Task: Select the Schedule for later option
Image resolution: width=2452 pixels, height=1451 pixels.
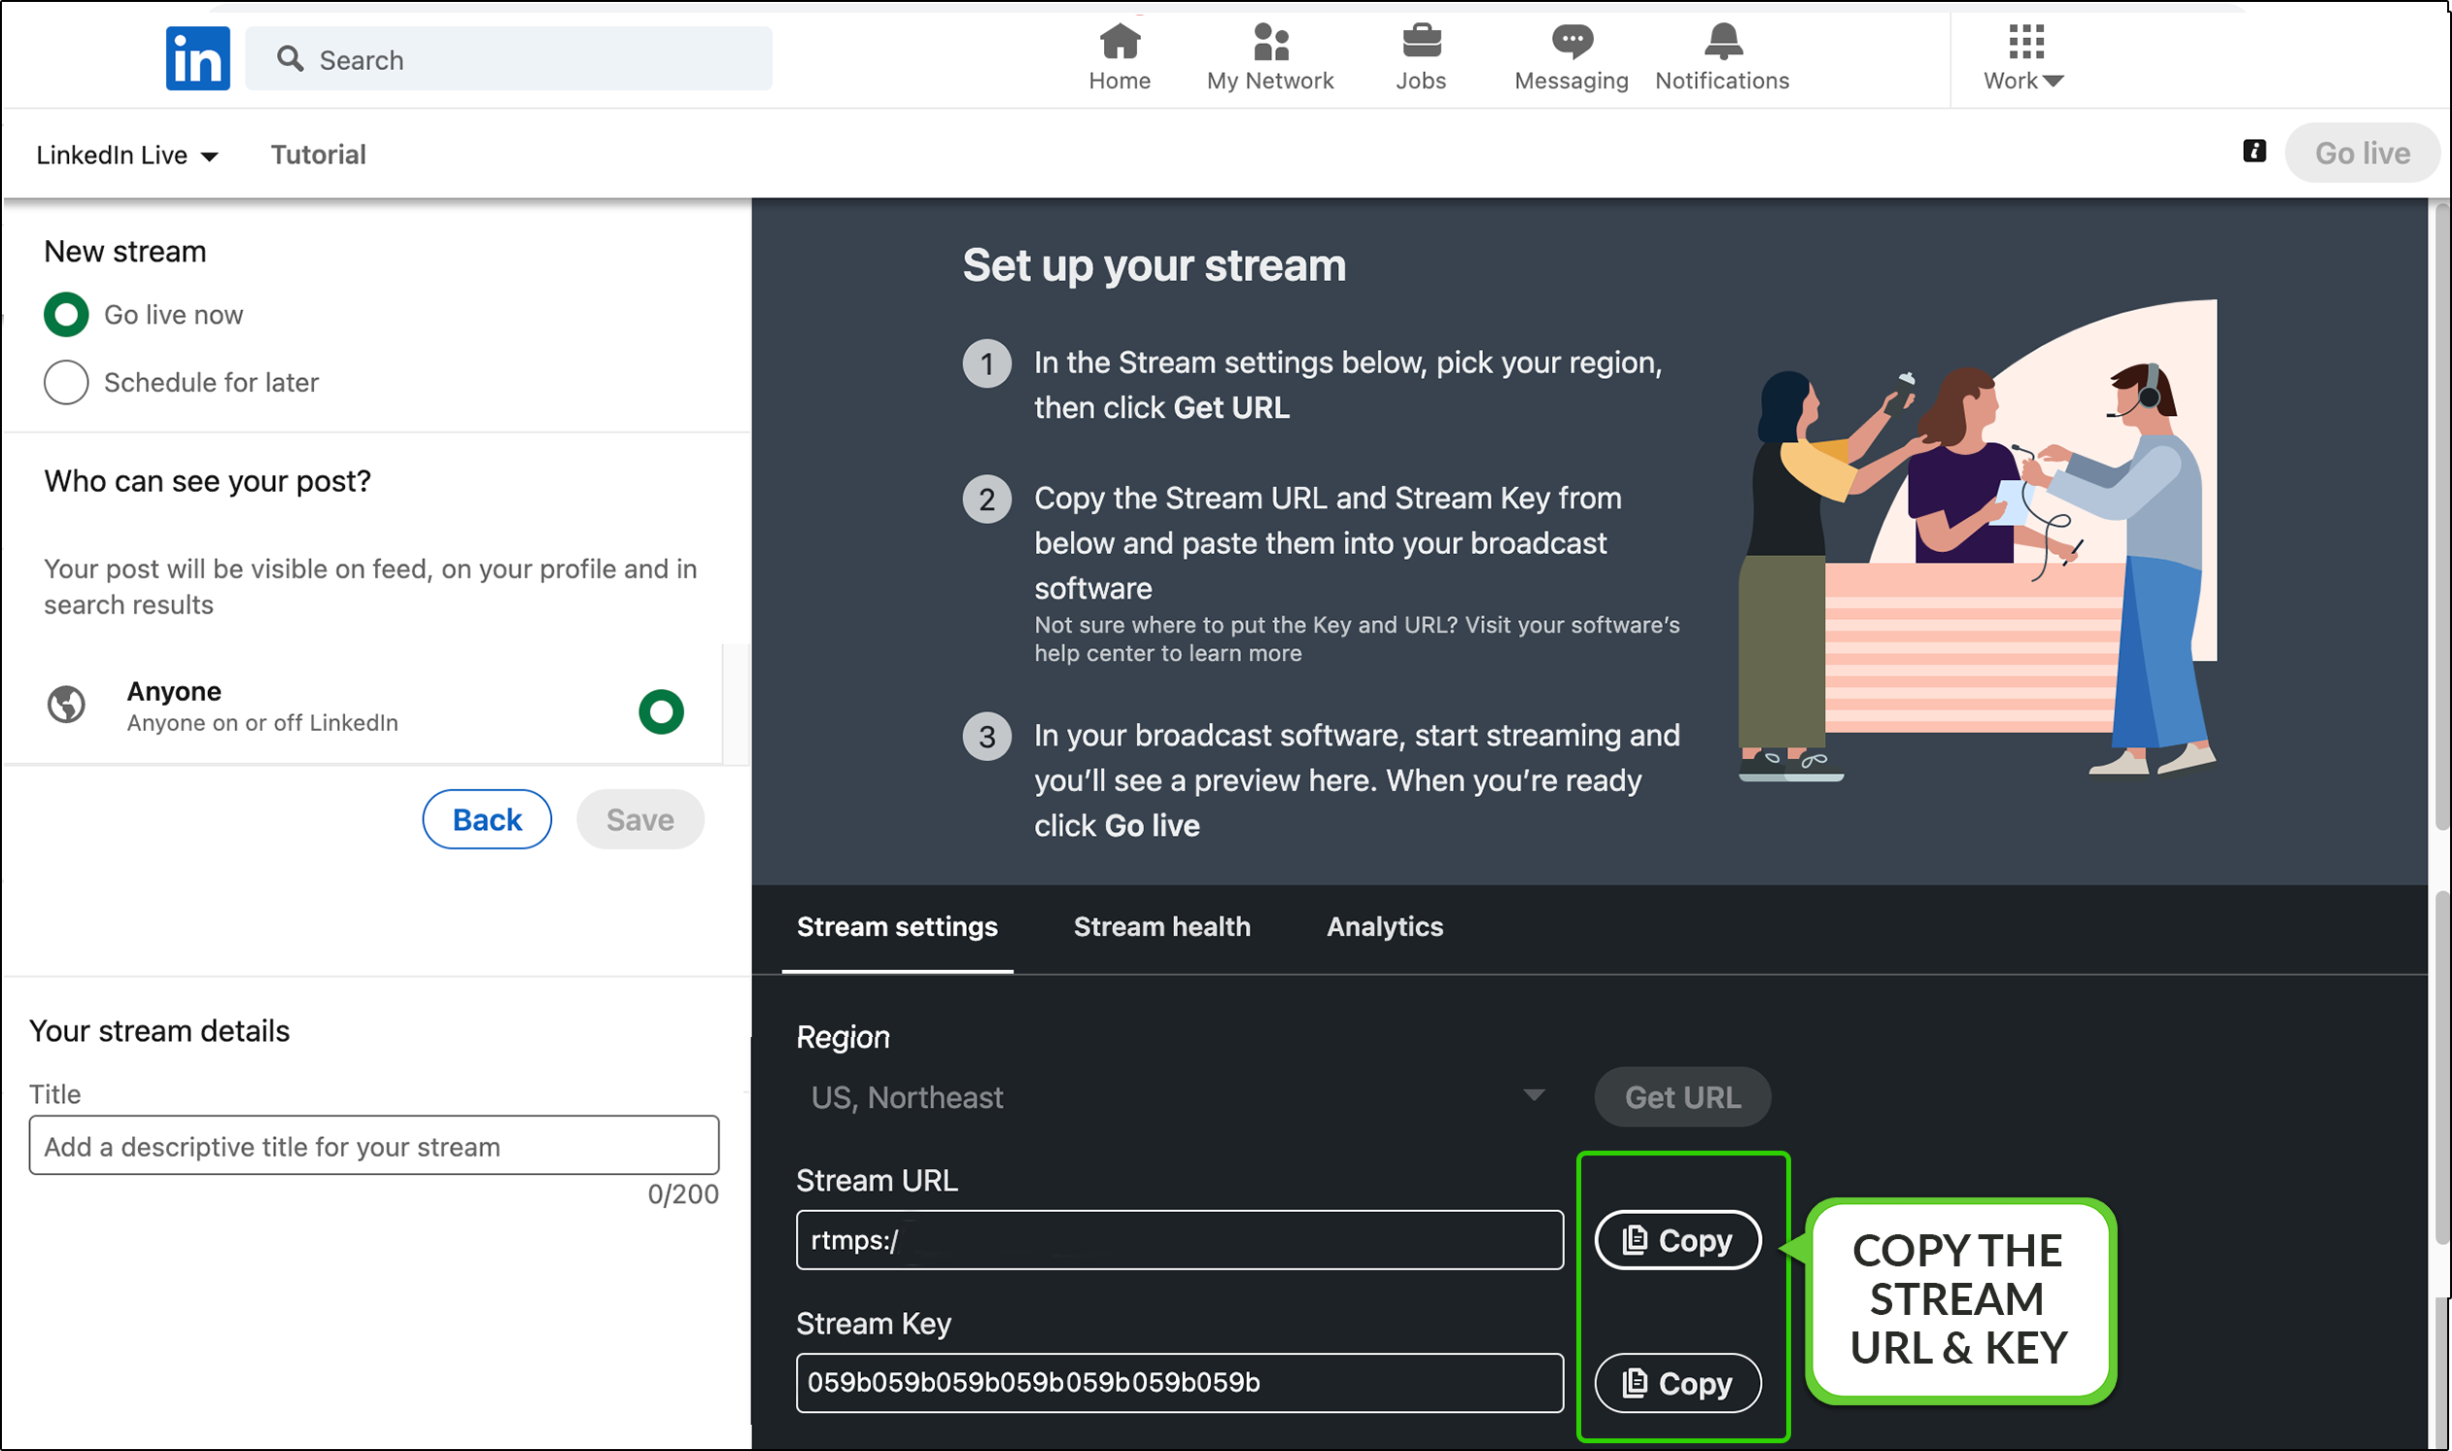Action: click(66, 382)
